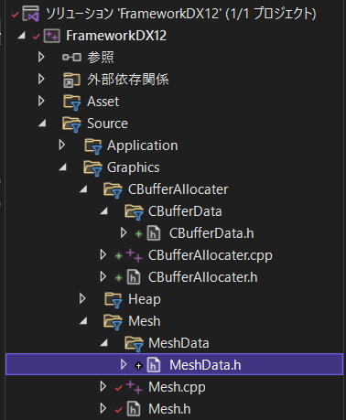Click the Graphics filter folder icon

click(92, 168)
